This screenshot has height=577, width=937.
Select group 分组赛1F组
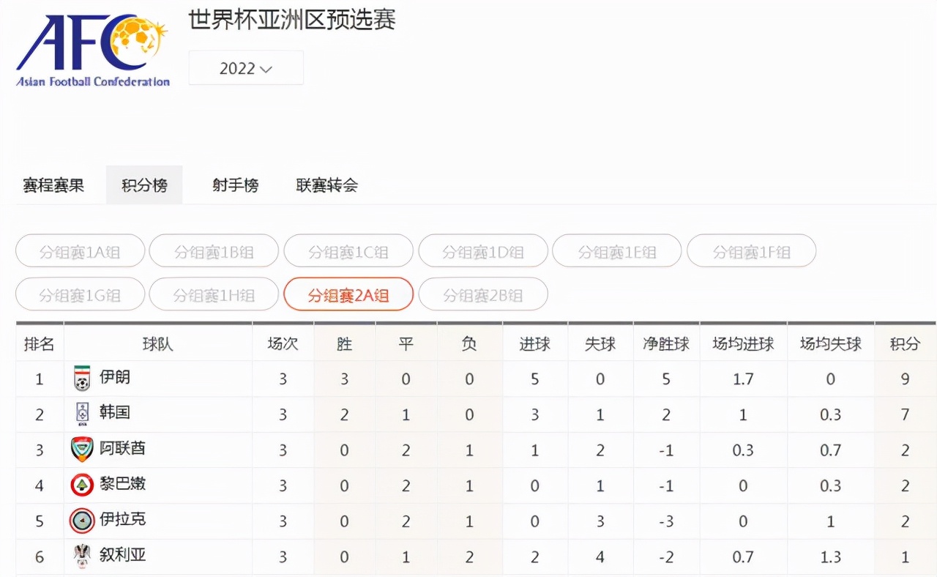[752, 252]
